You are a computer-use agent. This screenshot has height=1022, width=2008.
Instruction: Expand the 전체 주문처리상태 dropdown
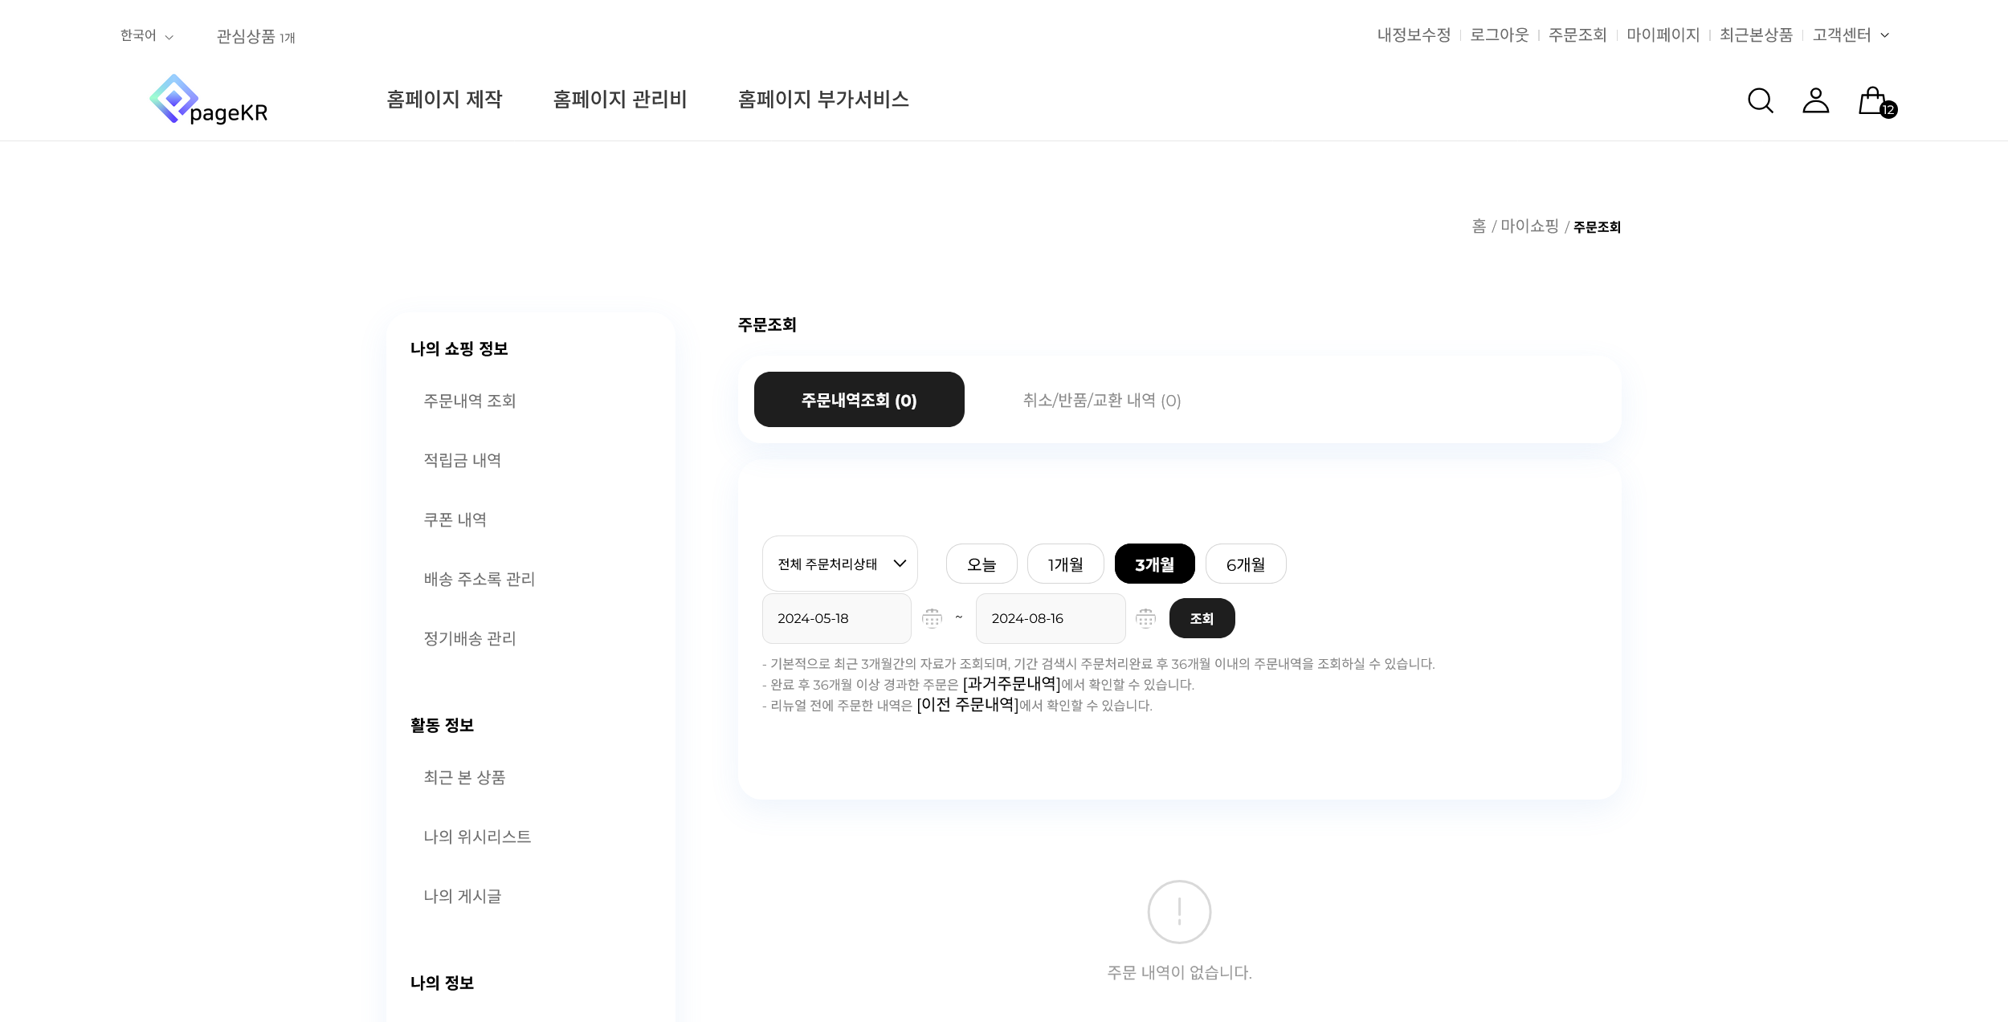(x=839, y=564)
